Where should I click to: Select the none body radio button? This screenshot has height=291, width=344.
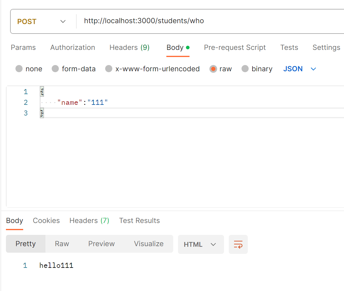19,69
